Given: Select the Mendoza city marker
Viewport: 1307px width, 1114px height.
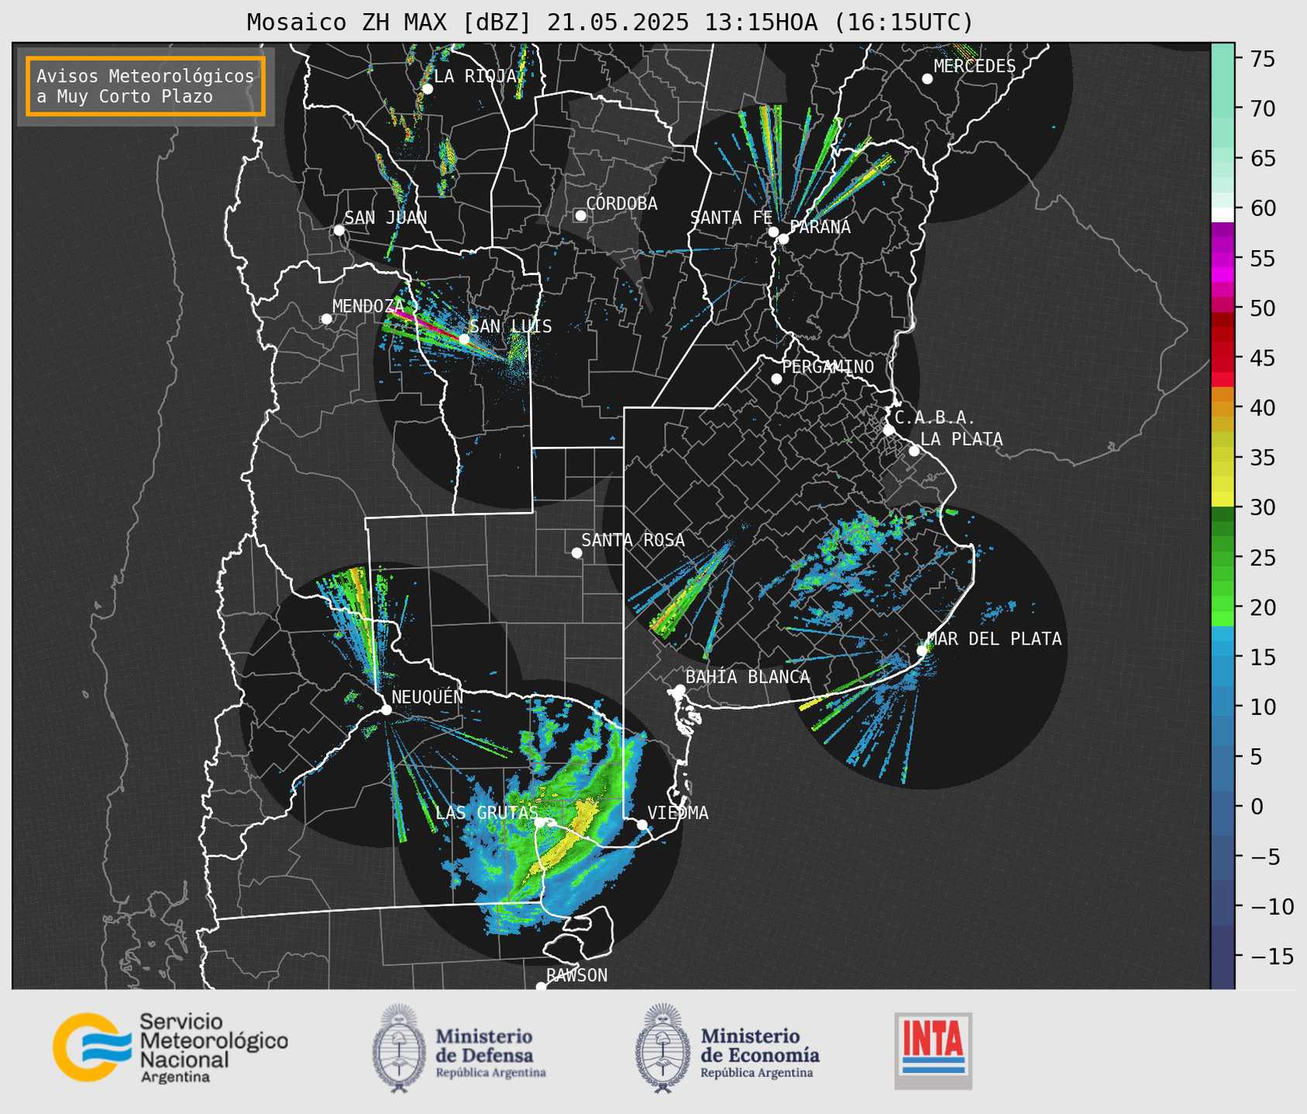Looking at the screenshot, I should [x=326, y=319].
